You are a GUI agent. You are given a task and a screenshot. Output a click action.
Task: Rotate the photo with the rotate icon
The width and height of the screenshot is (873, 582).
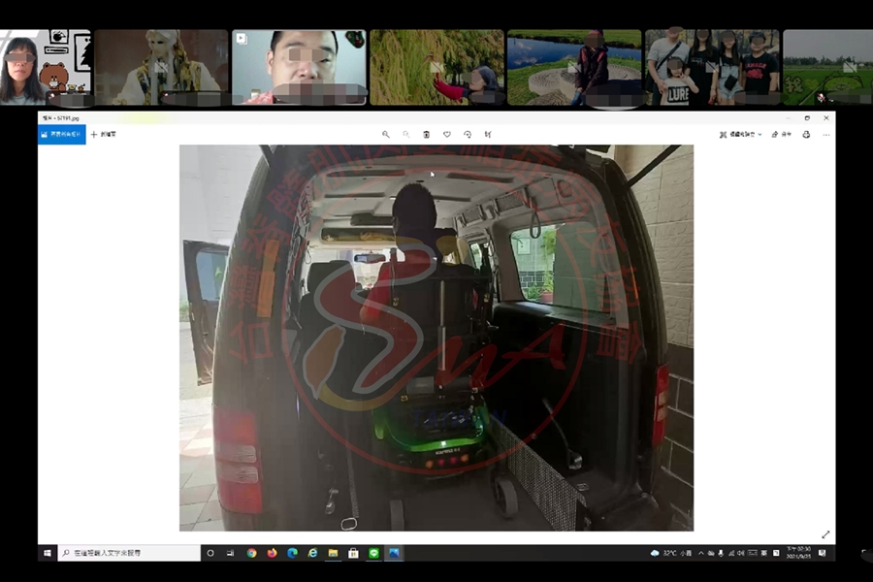468,134
